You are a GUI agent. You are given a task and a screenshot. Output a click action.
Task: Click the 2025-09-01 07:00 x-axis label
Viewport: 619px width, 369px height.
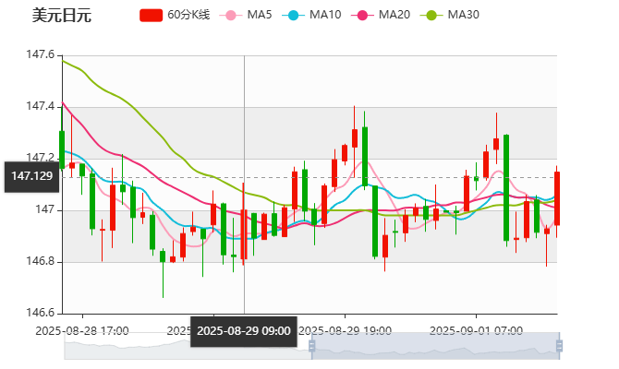(478, 329)
